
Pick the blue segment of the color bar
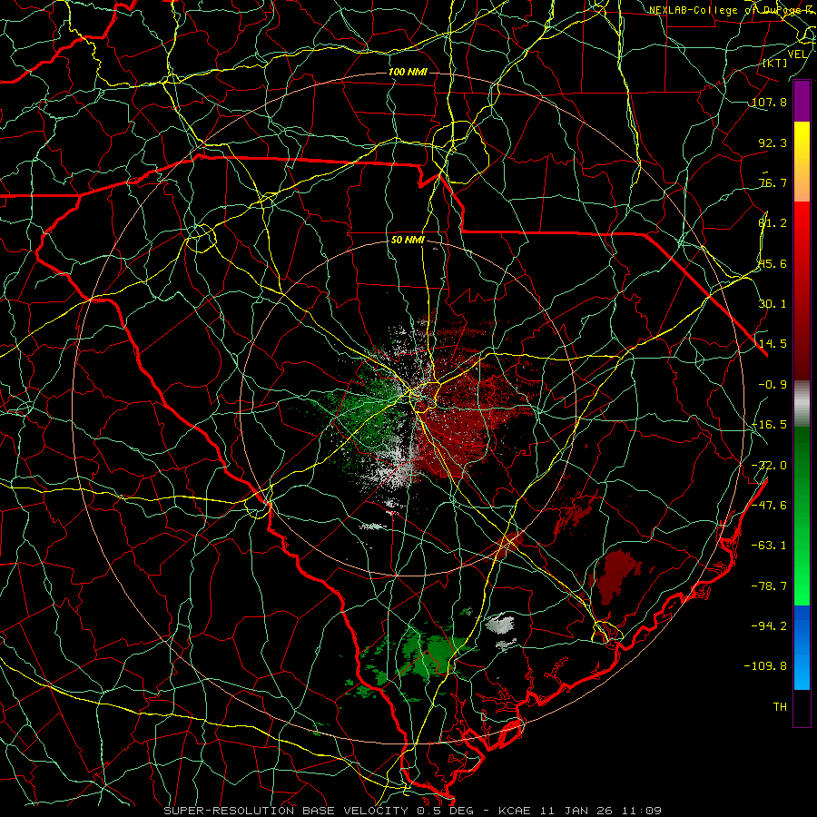point(802,647)
